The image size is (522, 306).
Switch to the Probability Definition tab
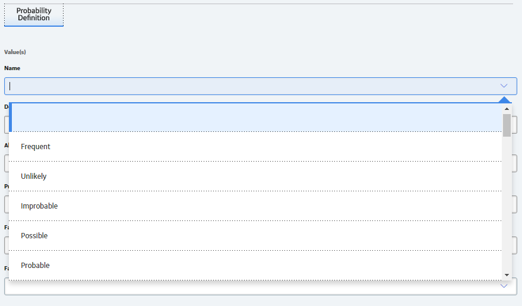[34, 14]
